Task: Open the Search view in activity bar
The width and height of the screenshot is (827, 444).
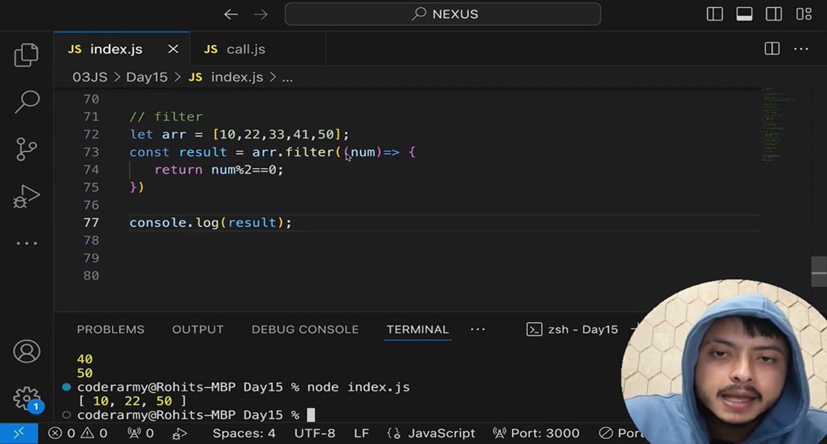Action: pyautogui.click(x=26, y=102)
